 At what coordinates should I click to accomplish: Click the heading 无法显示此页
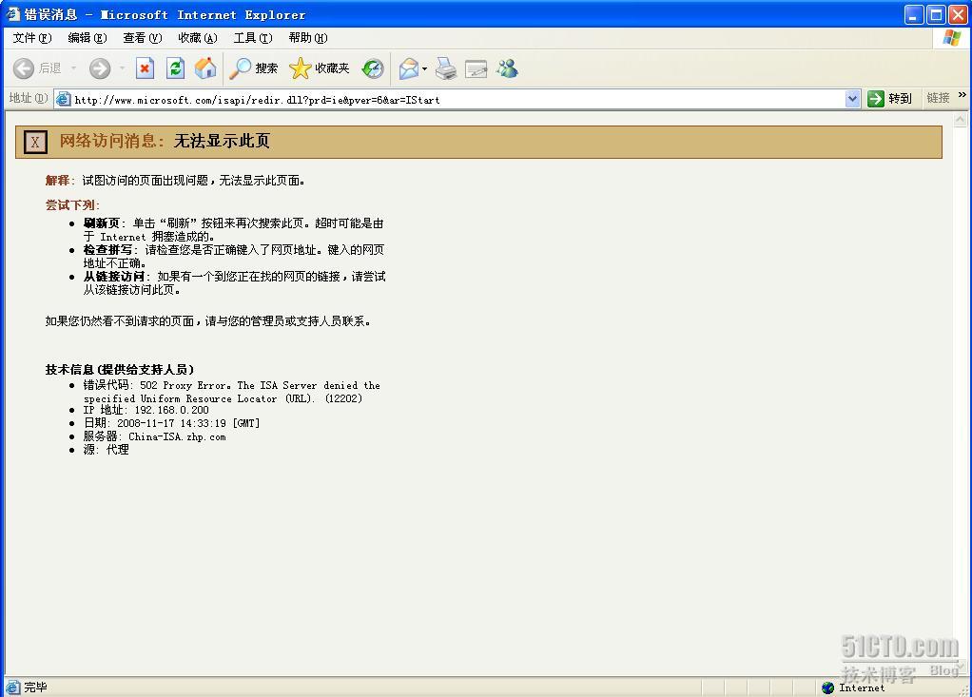222,141
